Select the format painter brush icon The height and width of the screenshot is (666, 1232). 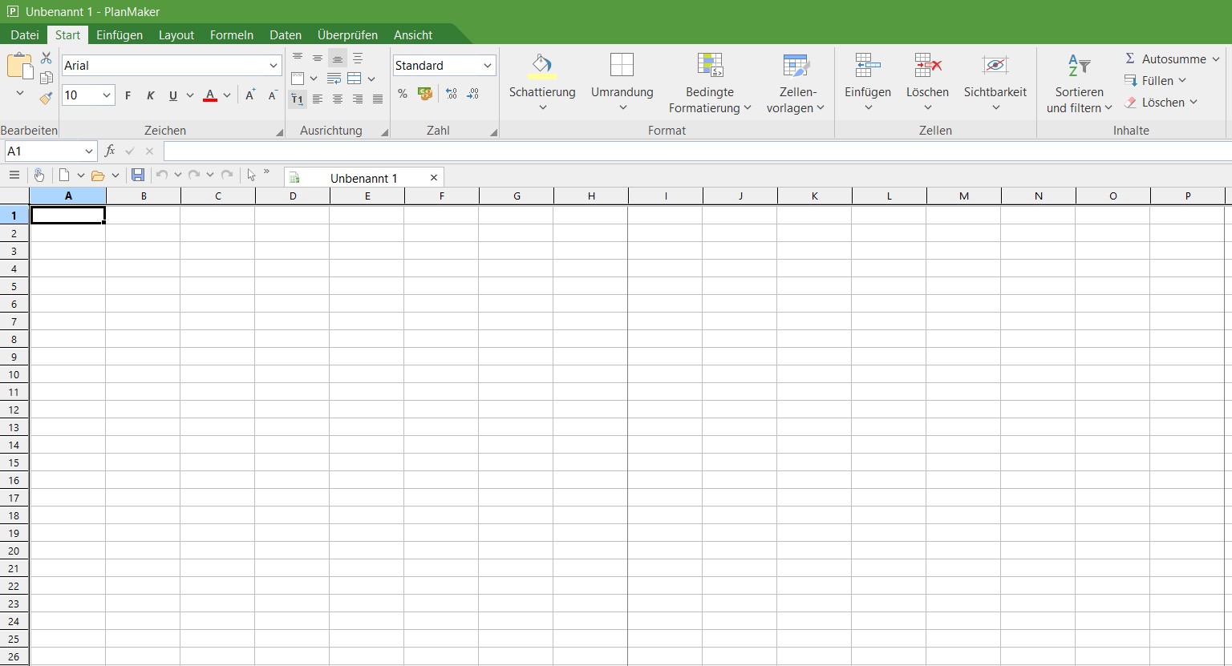point(46,99)
